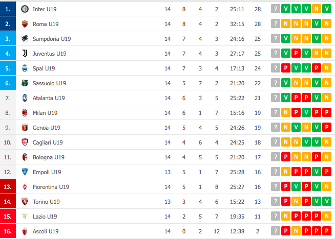Click Genoa U19's red P result box
The height and width of the screenshot is (239, 335).
[327, 128]
